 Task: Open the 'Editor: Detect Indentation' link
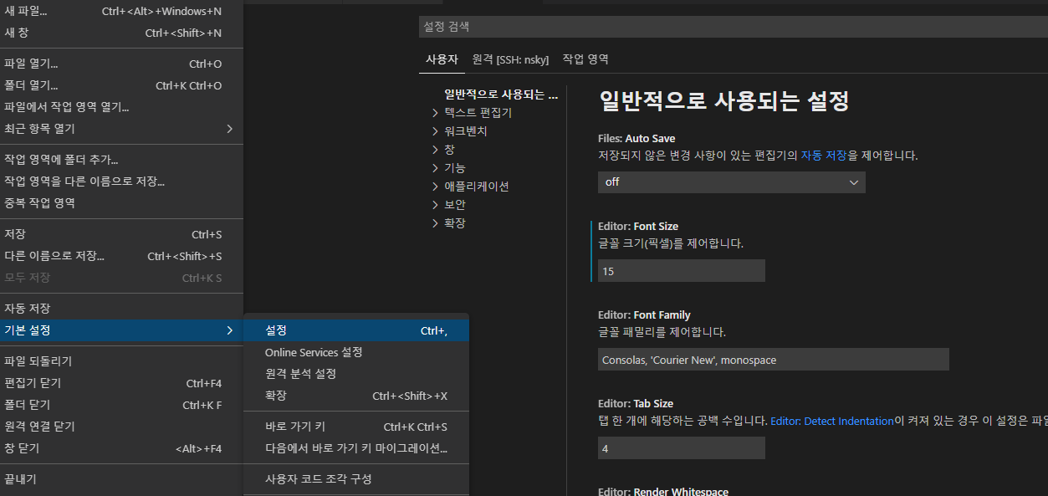(x=832, y=422)
